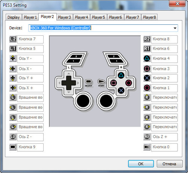Viewport: 188px width, 173px height.
Task: Choose the Cross button icon beside Кнопка 2
Action: click(147, 78)
